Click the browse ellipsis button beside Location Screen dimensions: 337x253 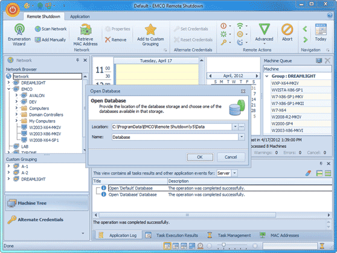tap(242, 127)
